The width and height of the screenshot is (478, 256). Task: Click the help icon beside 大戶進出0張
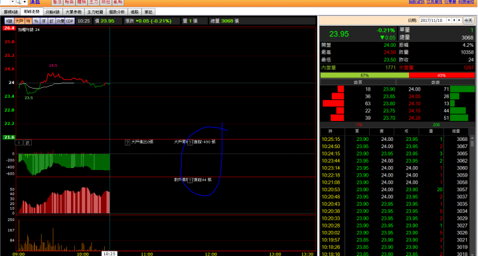point(127,142)
